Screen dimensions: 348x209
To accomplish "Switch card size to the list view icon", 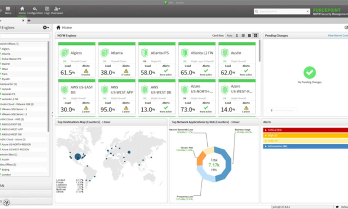I will (x=243, y=35).
